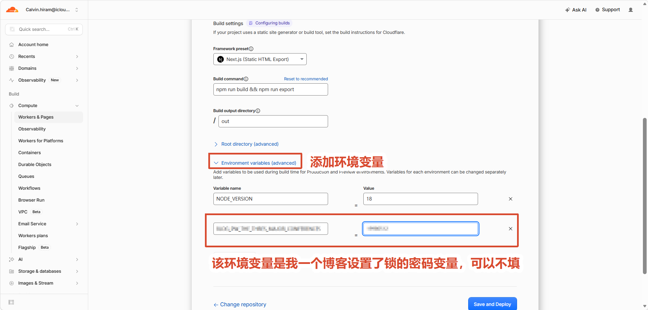Image resolution: width=648 pixels, height=310 pixels.
Task: Click Storage & databases icon
Action: click(x=12, y=271)
